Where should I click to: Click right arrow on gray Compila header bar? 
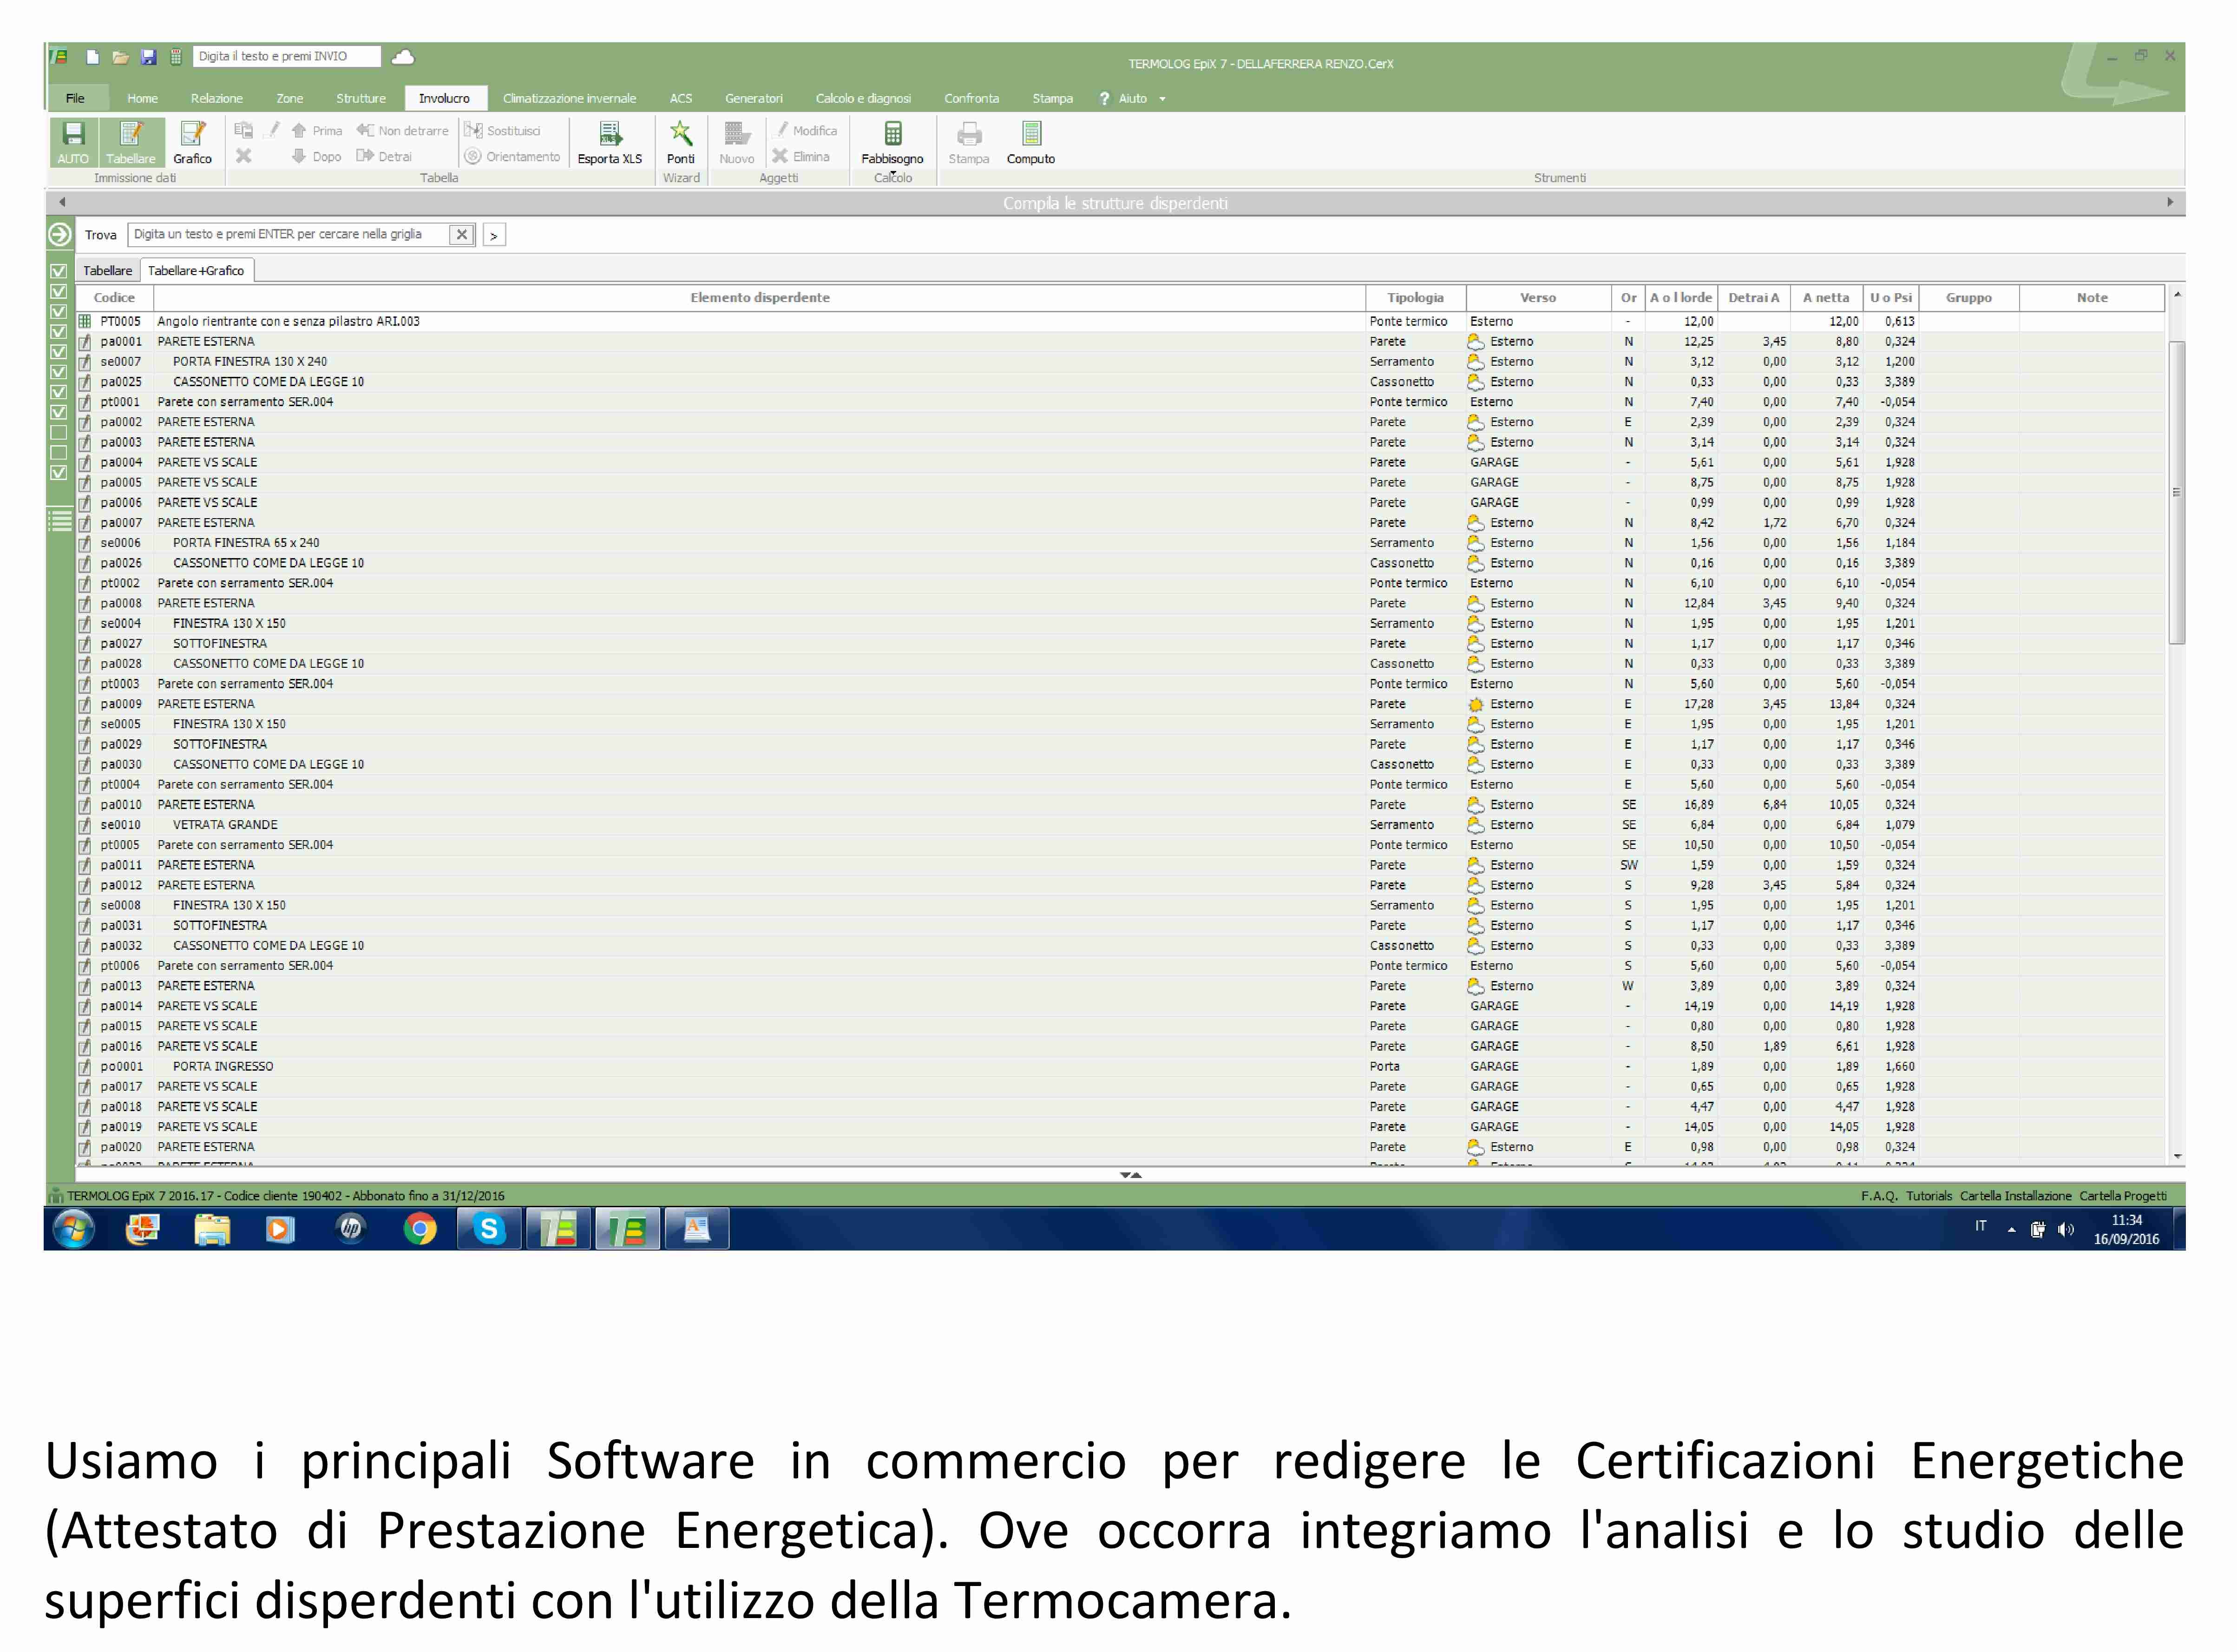2169,203
